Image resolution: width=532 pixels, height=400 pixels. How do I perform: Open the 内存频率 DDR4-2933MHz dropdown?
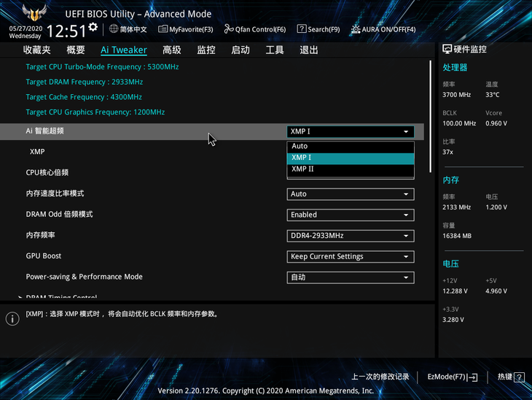coord(351,236)
